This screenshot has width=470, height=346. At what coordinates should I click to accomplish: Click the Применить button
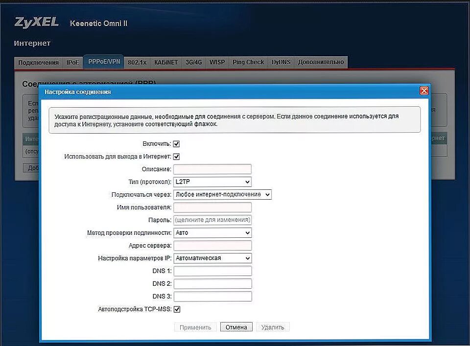click(195, 327)
